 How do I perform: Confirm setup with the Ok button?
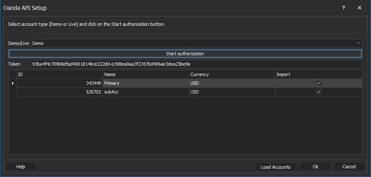316,167
